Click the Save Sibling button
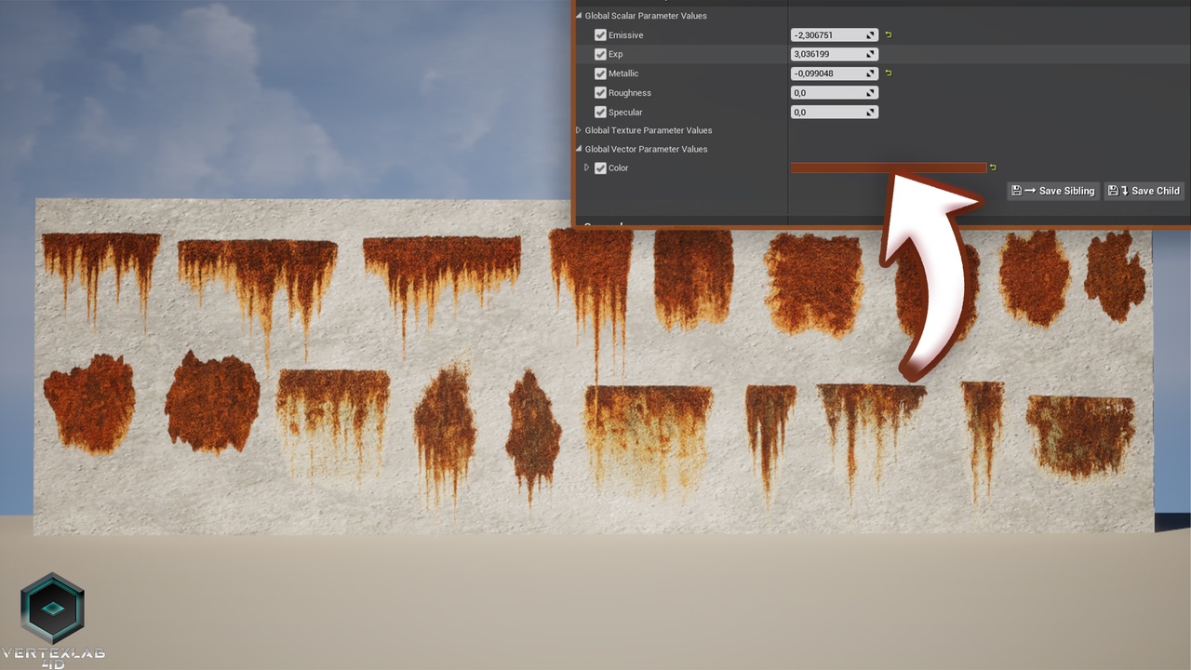This screenshot has height=670, width=1191. (x=1052, y=191)
